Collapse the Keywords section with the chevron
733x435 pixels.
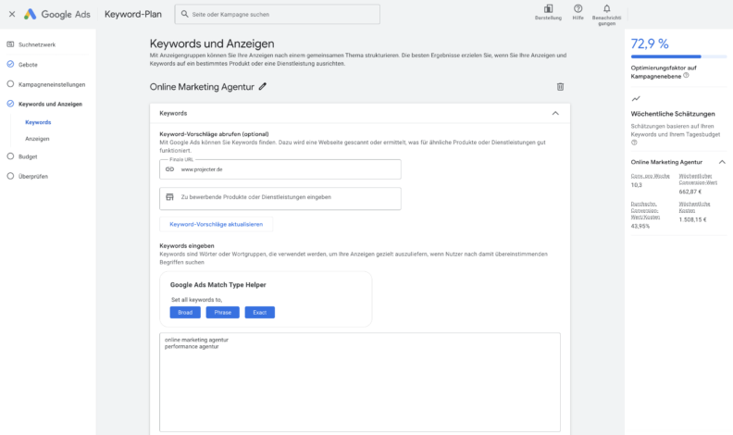tap(555, 113)
